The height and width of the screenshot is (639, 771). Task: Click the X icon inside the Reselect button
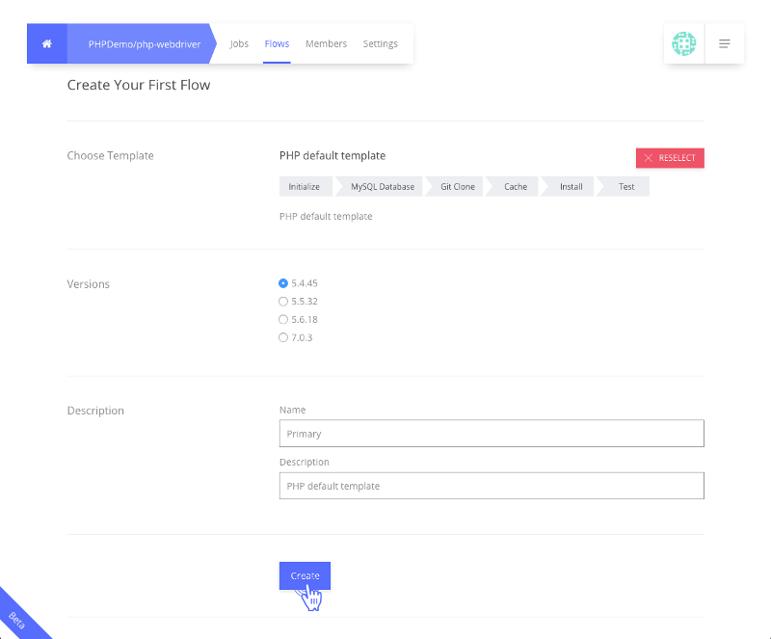tap(648, 158)
